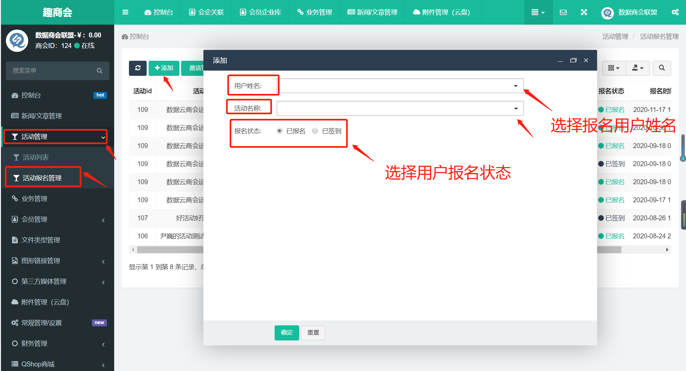Screen dimensions: 686x371
Task: Open the settings gears icon at top right
Action: [x=675, y=12]
